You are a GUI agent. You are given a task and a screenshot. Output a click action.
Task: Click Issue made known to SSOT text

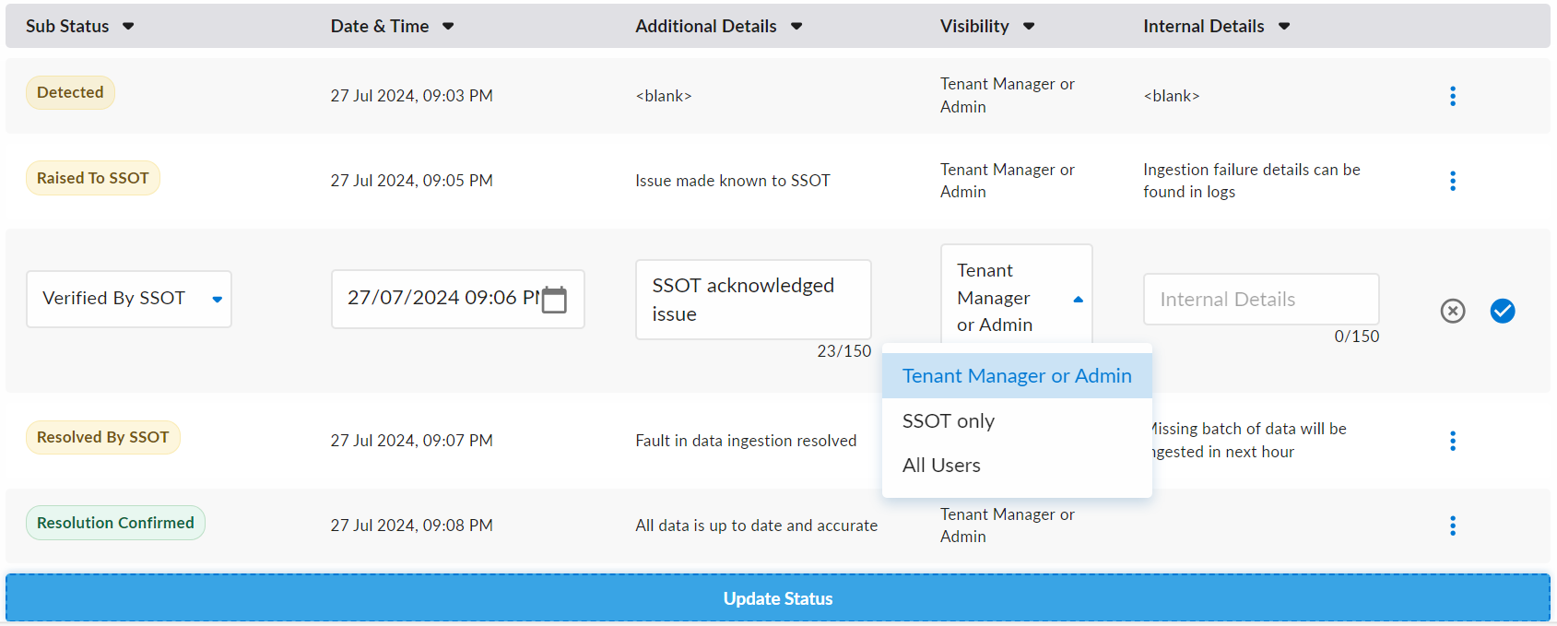point(733,181)
